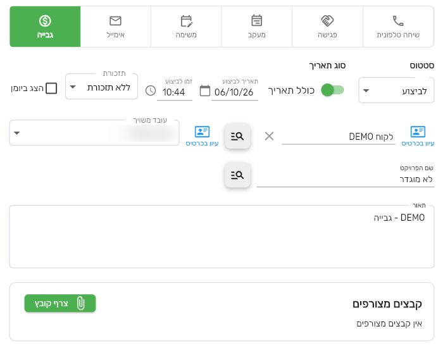Click the שם הפרויקט field לא מוגדר
Viewport: 443px width, 348px height.
[x=346, y=179]
